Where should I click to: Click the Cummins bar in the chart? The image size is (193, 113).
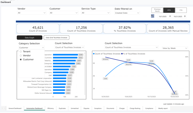pos(65,58)
